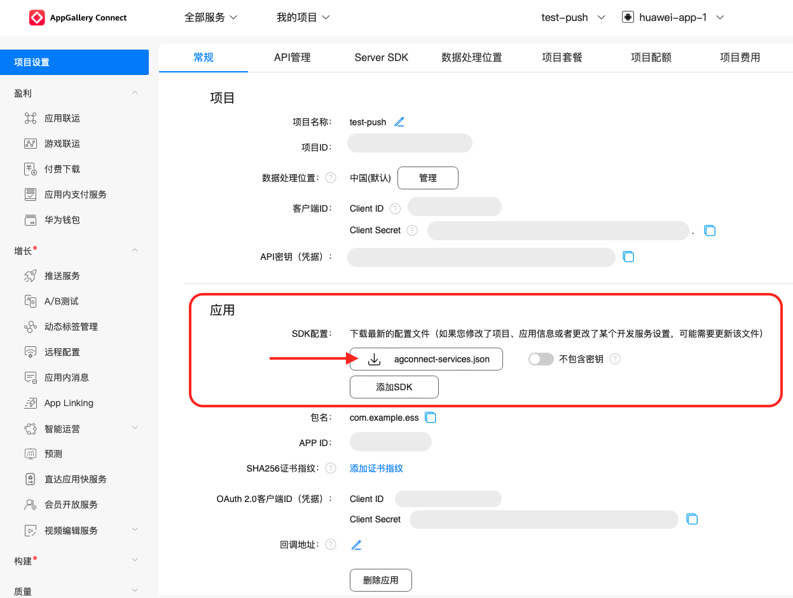The width and height of the screenshot is (793, 598).
Task: Click the 添加证书指纹 link
Action: (376, 468)
